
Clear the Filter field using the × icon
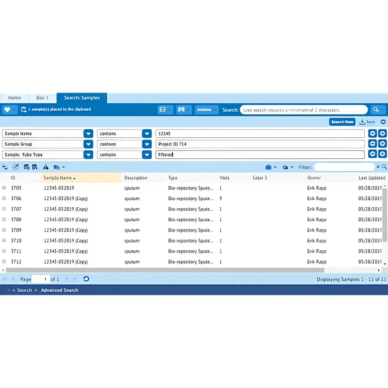378,167
